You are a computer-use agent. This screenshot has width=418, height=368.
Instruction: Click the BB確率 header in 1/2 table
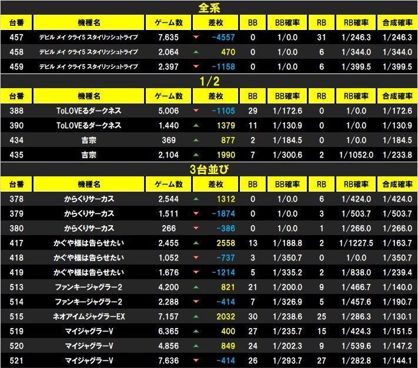pyautogui.click(x=287, y=96)
